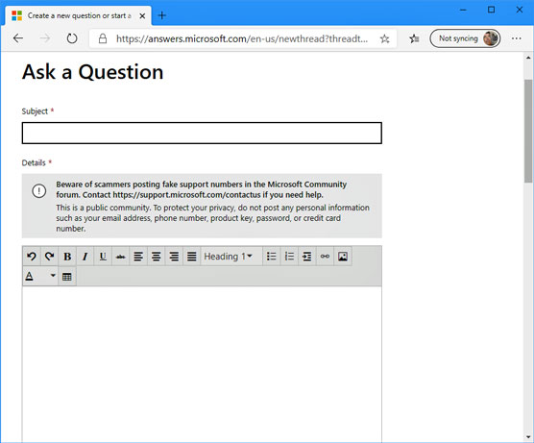Maximize the Edge window
The image size is (534, 443).
coord(491,10)
